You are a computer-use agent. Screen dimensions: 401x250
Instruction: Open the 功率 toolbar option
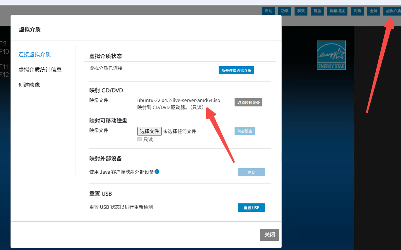285,11
